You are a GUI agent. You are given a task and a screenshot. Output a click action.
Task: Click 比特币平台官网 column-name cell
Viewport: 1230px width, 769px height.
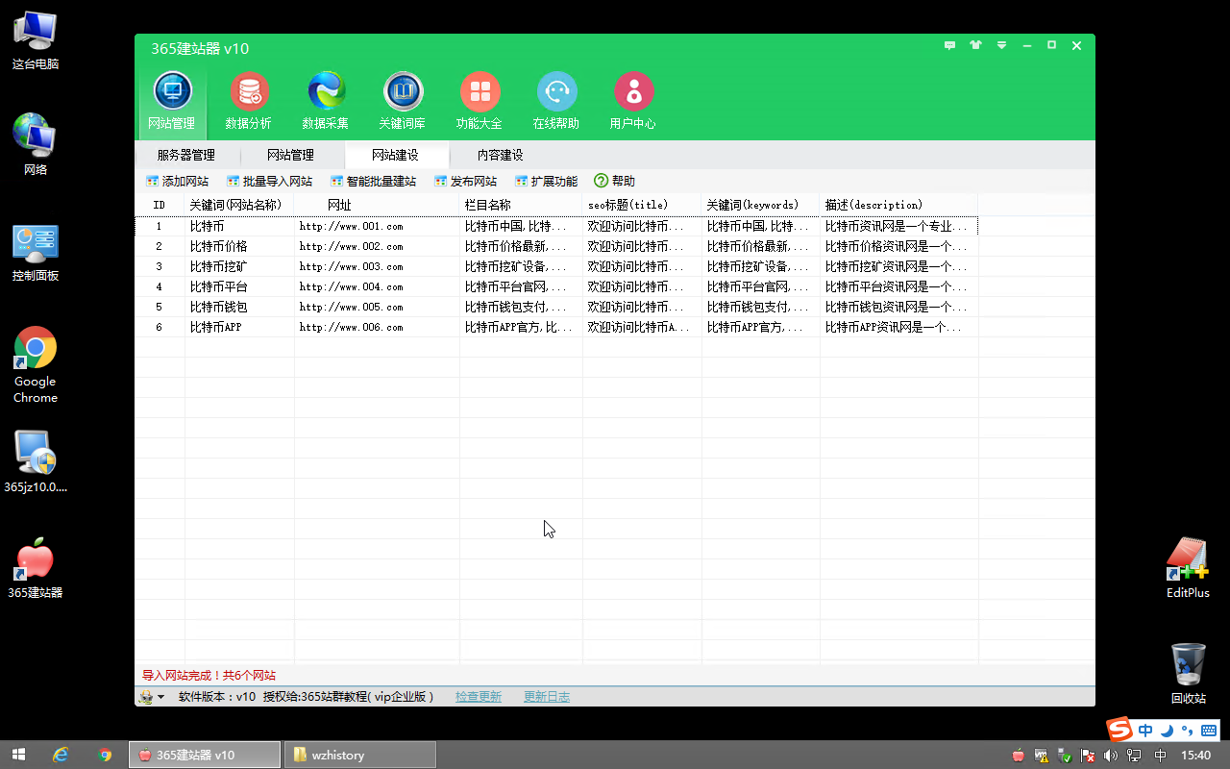pyautogui.click(x=521, y=286)
